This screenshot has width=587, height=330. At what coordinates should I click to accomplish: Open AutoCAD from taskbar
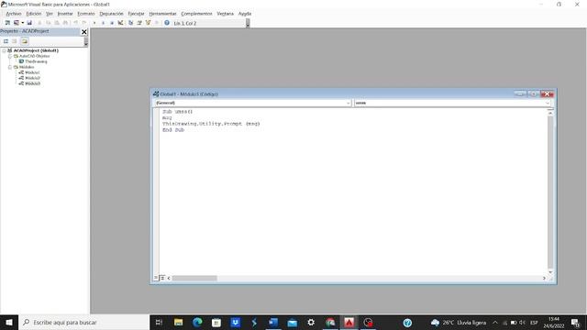349,322
